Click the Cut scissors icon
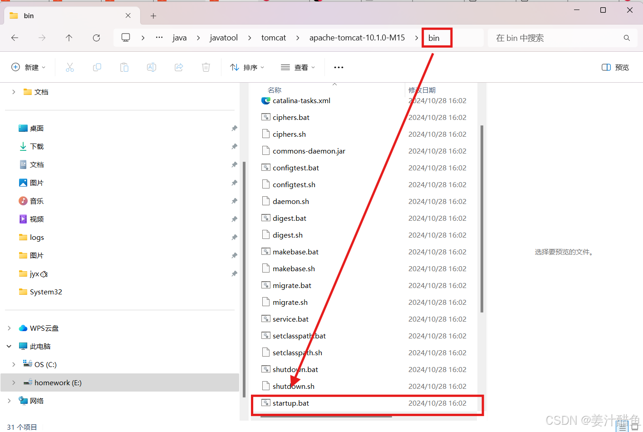 tap(70, 67)
